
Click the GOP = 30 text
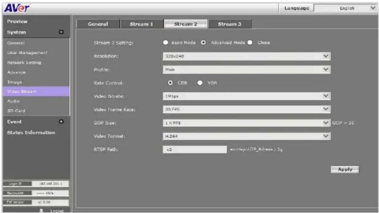coord(343,123)
